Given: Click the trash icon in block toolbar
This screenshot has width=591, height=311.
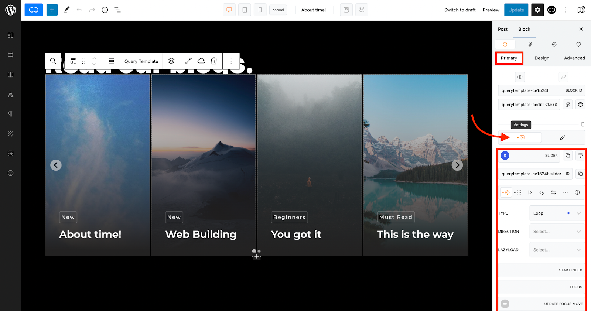Looking at the screenshot, I should point(214,61).
